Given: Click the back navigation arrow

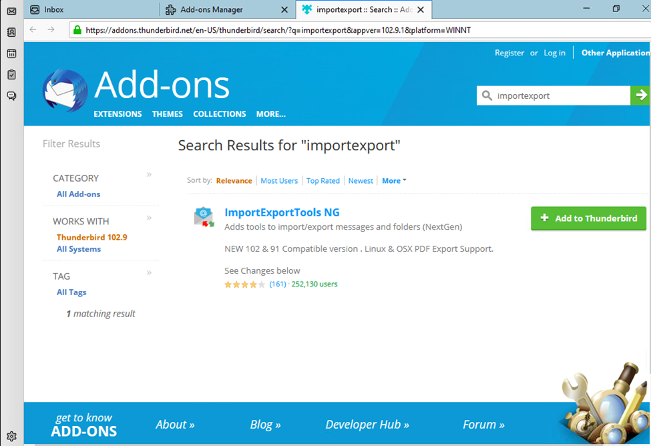Looking at the screenshot, I should coord(33,29).
